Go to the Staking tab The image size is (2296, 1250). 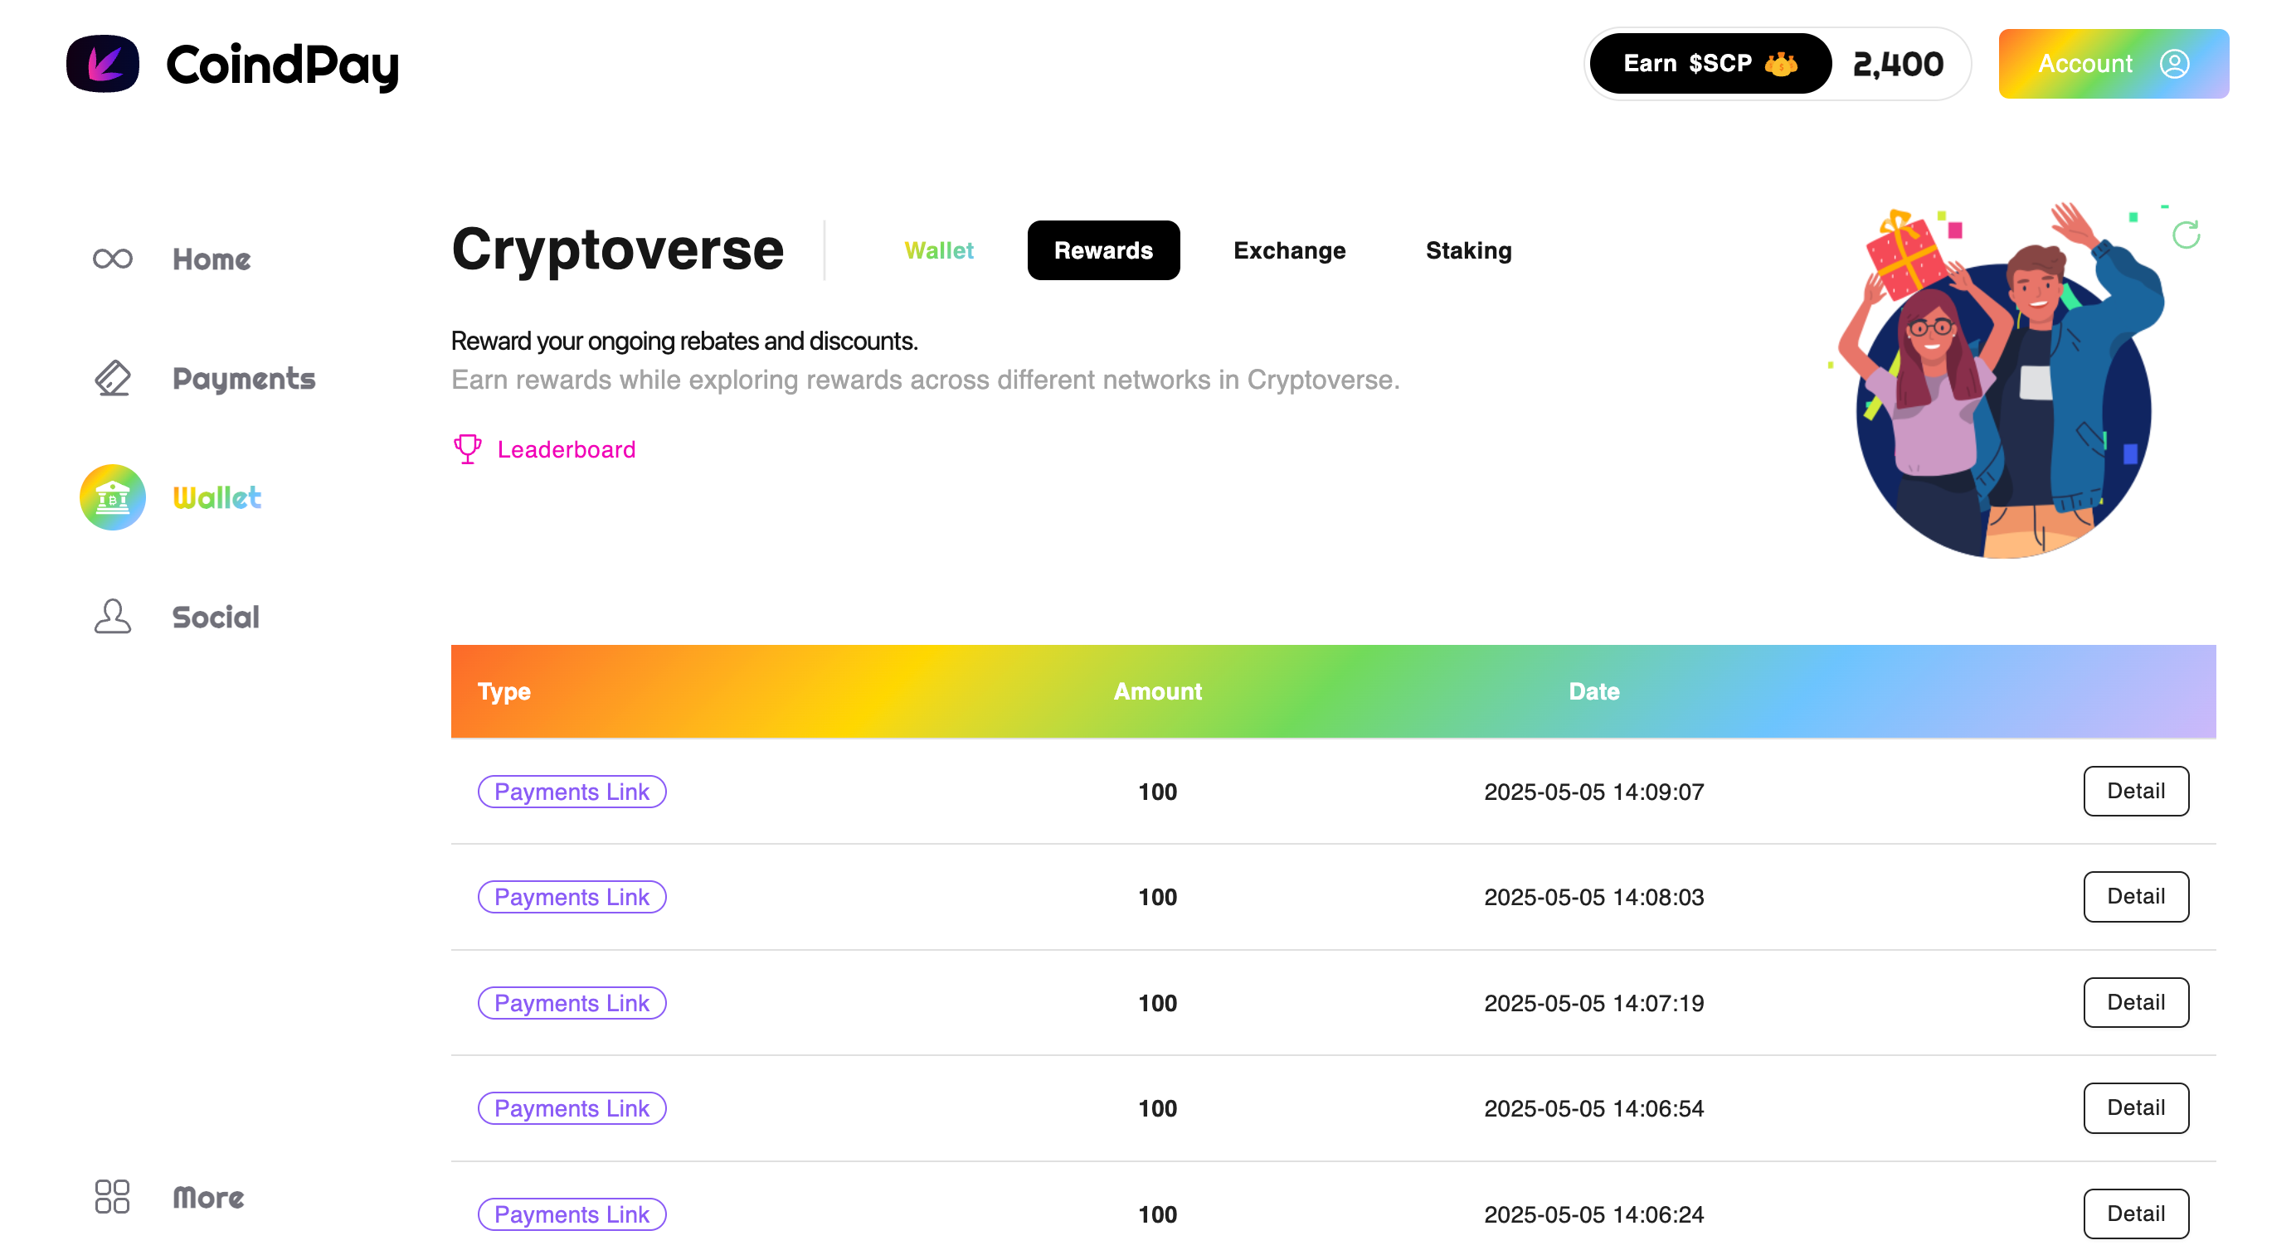[x=1468, y=250]
